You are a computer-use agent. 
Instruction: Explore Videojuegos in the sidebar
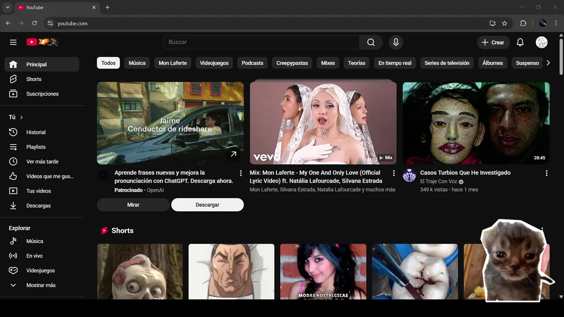pos(42,270)
